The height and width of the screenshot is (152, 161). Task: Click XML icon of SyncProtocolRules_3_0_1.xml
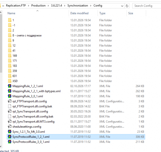click(10, 142)
